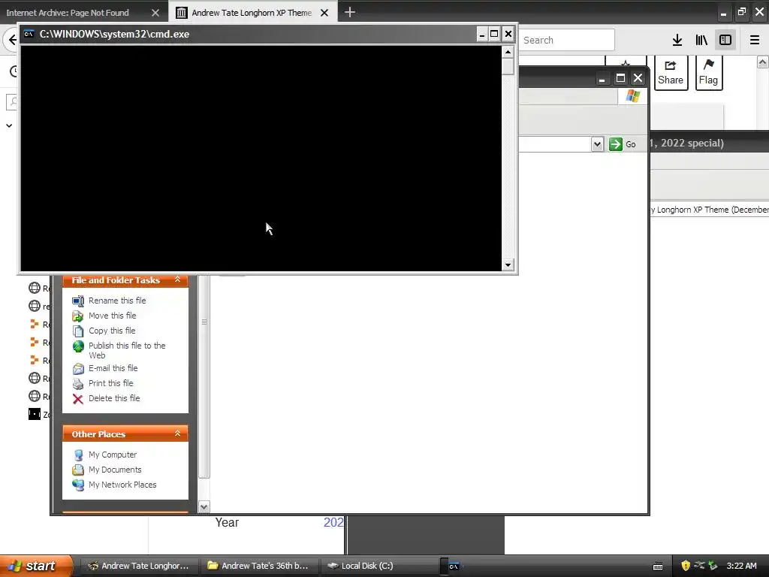
Task: Toggle the browser sidebar icon
Action: (725, 41)
